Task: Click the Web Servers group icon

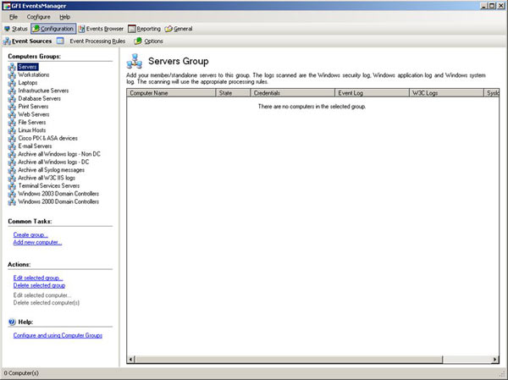Action: coord(12,115)
